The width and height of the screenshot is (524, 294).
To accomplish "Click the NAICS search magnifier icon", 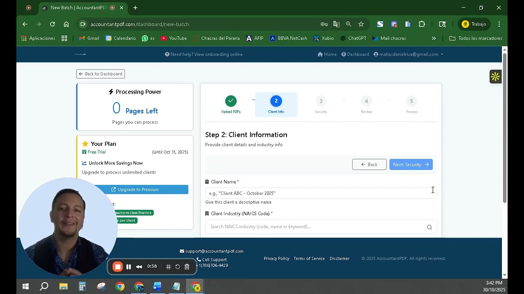I will tap(429, 227).
